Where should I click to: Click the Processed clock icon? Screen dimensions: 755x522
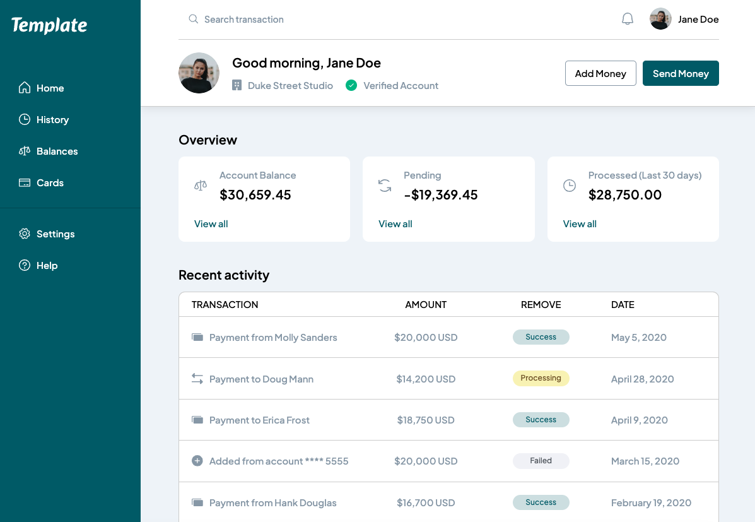tap(570, 186)
